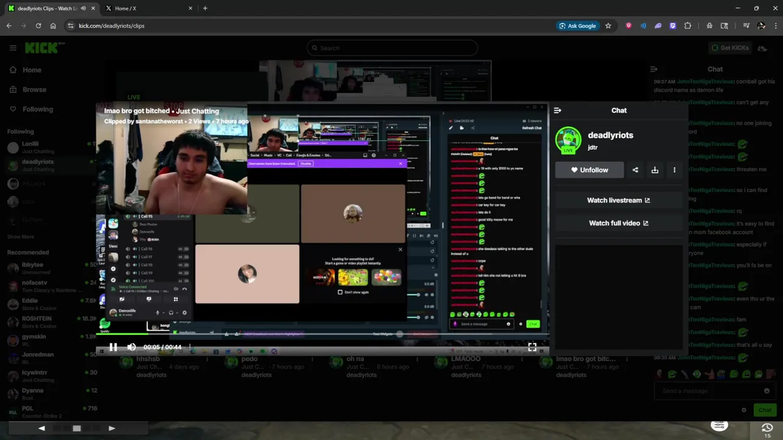
Task: Pause the clip playback
Action: (x=113, y=347)
